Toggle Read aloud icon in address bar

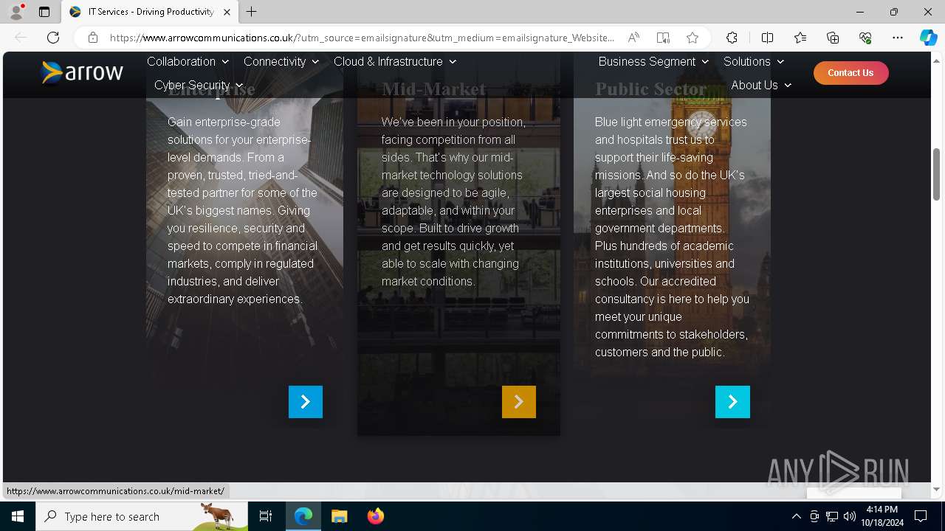[x=633, y=38]
